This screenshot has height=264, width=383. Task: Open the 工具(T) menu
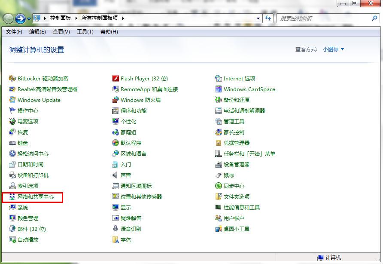click(x=85, y=31)
